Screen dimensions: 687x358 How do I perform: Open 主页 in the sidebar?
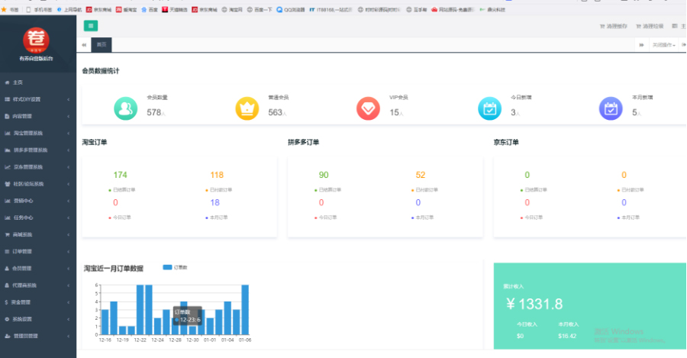pyautogui.click(x=18, y=82)
